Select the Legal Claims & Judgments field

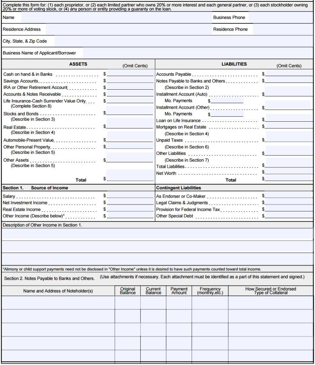tap(289, 202)
